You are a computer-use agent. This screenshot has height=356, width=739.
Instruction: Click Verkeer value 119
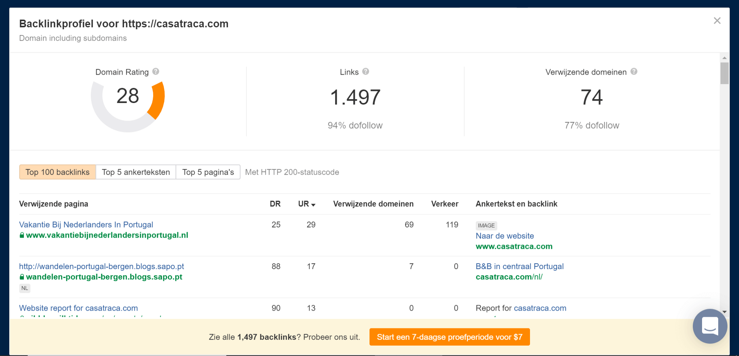coord(452,225)
